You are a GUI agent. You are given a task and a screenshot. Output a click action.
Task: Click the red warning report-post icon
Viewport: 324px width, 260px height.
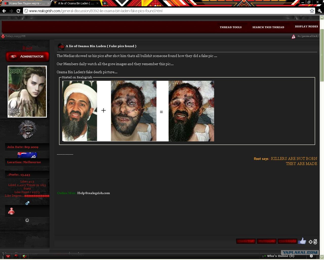click(x=293, y=36)
